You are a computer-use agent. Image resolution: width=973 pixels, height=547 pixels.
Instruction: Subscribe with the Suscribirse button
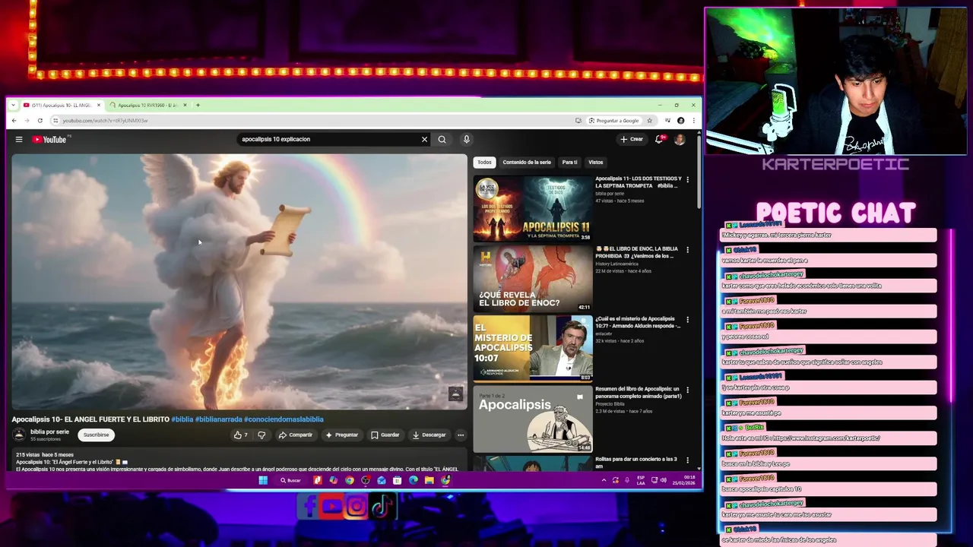tap(96, 435)
